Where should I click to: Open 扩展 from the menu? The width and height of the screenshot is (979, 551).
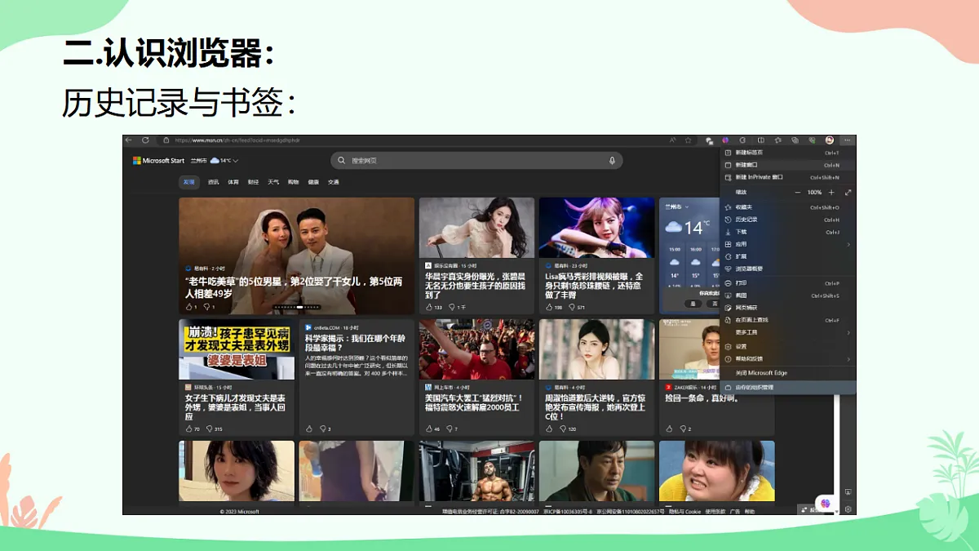(x=788, y=256)
